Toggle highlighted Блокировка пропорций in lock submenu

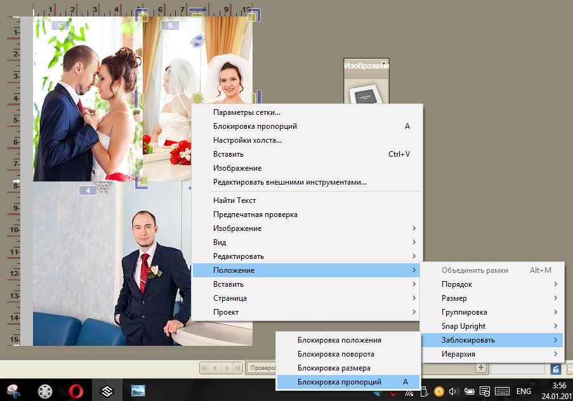(x=348, y=381)
